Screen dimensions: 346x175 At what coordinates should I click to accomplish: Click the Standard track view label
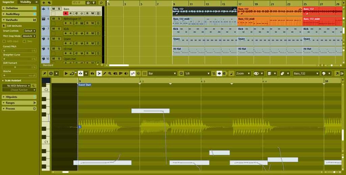[48, 65]
